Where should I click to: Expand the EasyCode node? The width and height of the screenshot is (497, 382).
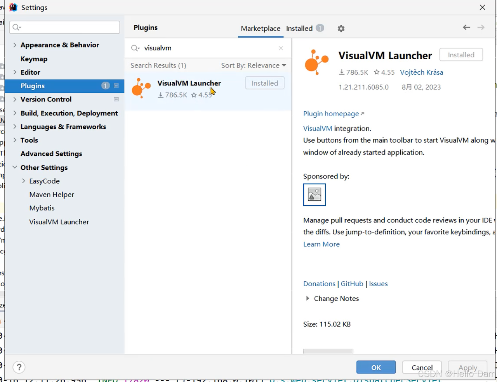pos(23,181)
